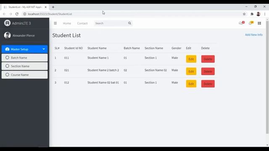Click the Add New Info link
This screenshot has height=151, width=269.
click(254, 34)
